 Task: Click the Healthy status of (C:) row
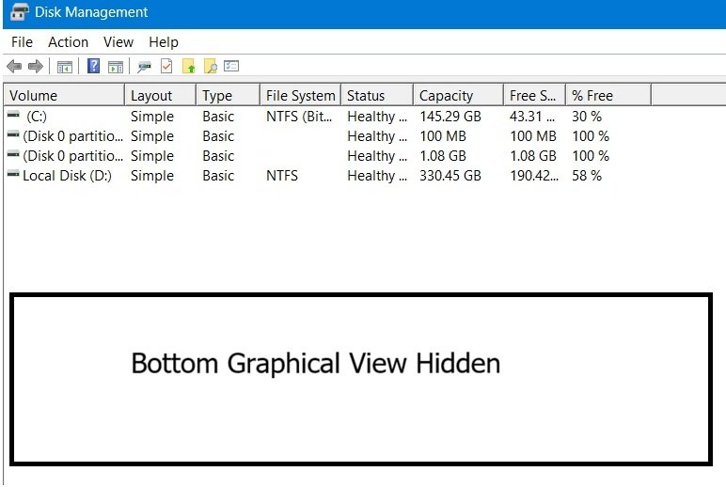377,117
